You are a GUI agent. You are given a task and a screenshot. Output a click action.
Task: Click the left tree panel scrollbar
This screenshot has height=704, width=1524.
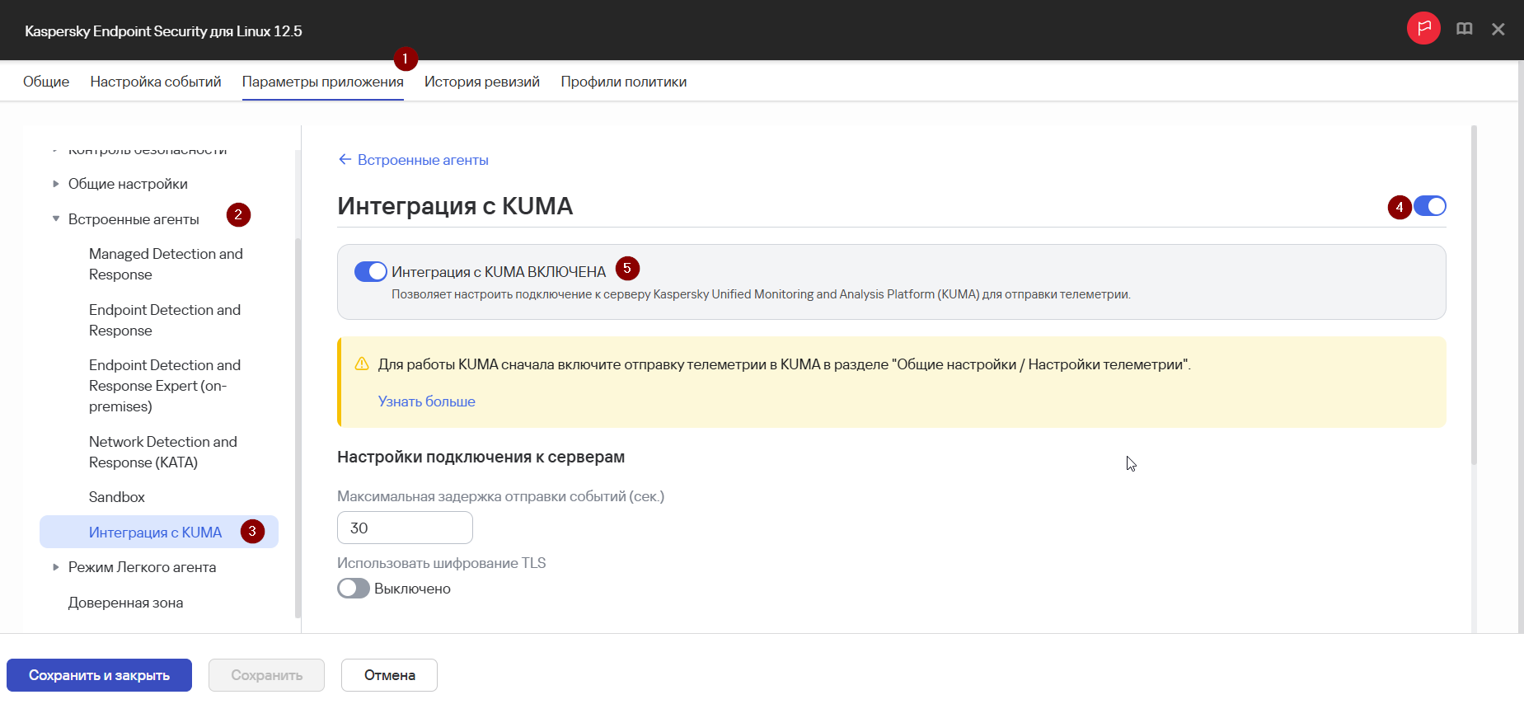pyautogui.click(x=298, y=427)
